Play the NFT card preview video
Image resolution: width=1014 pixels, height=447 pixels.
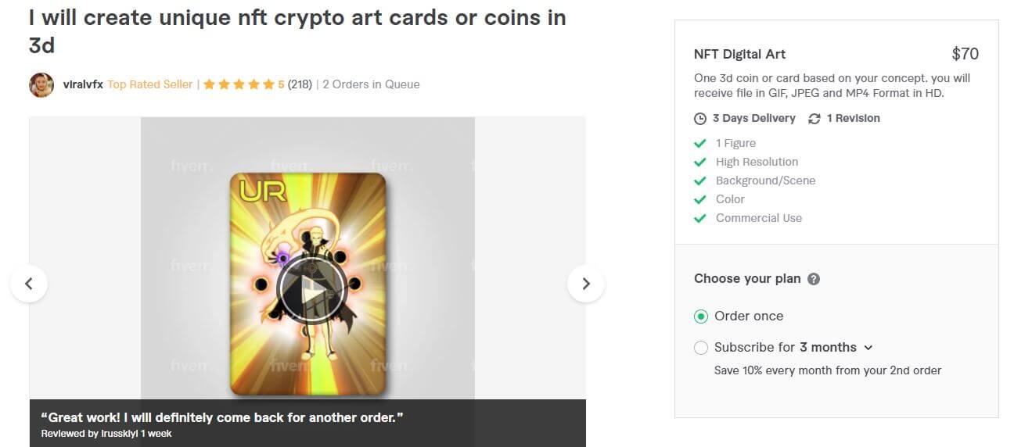point(309,290)
